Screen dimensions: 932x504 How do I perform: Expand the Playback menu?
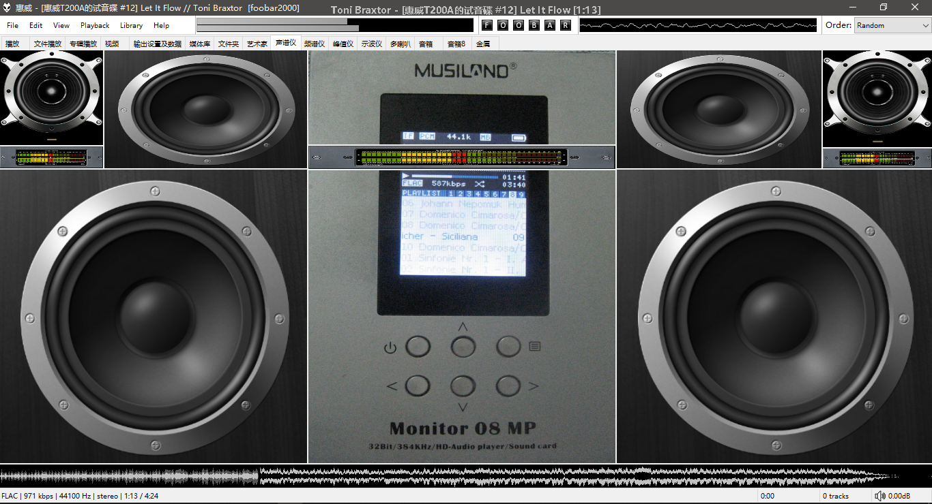[x=95, y=25]
